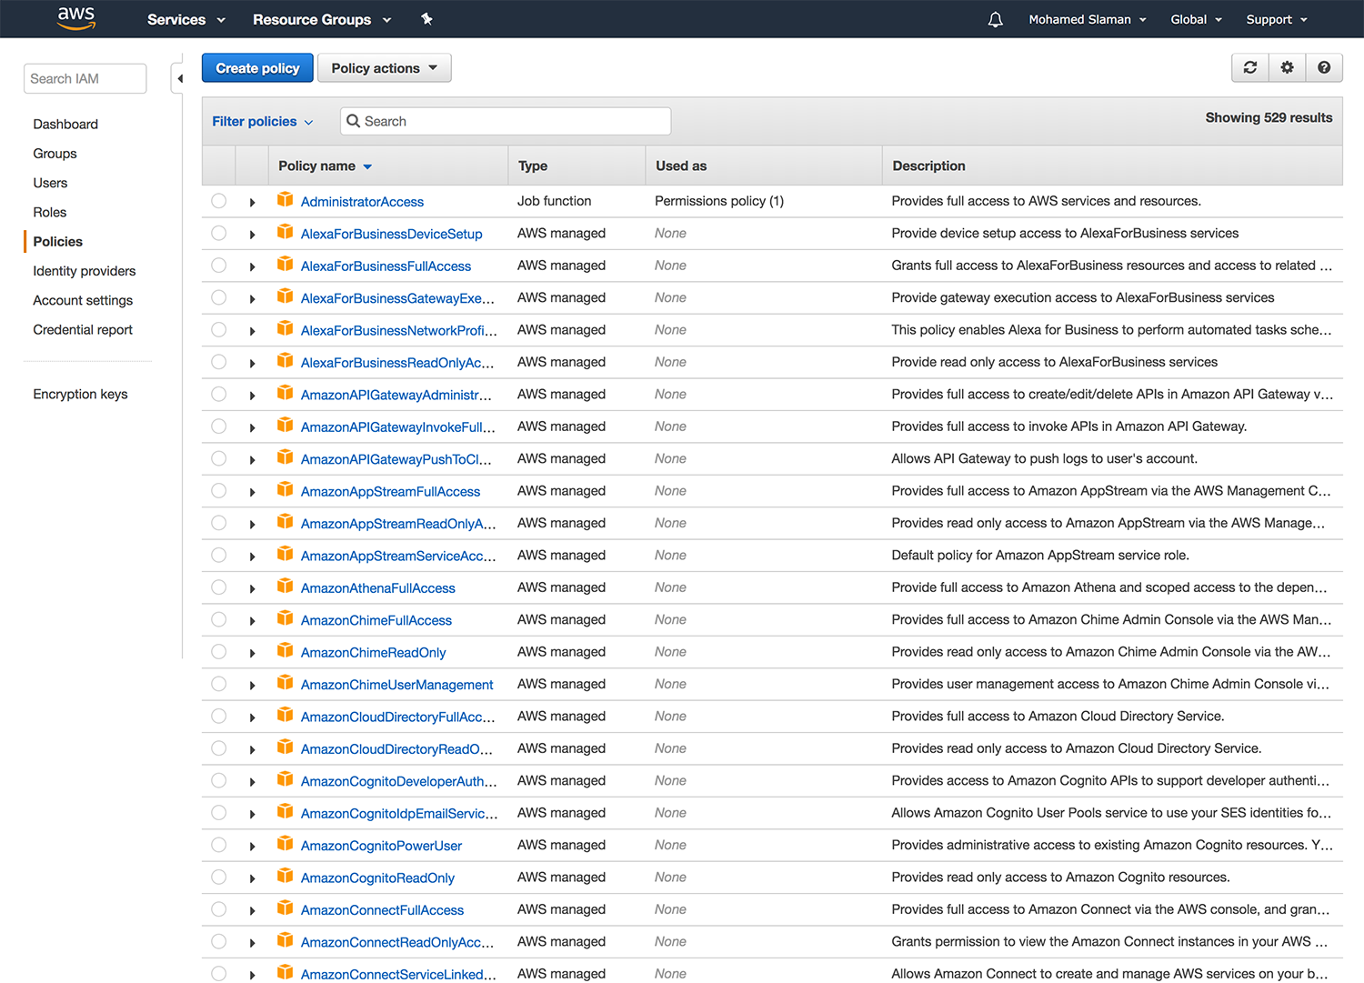Open Credential report in the sidebar
This screenshot has height=983, width=1364.
(x=83, y=329)
